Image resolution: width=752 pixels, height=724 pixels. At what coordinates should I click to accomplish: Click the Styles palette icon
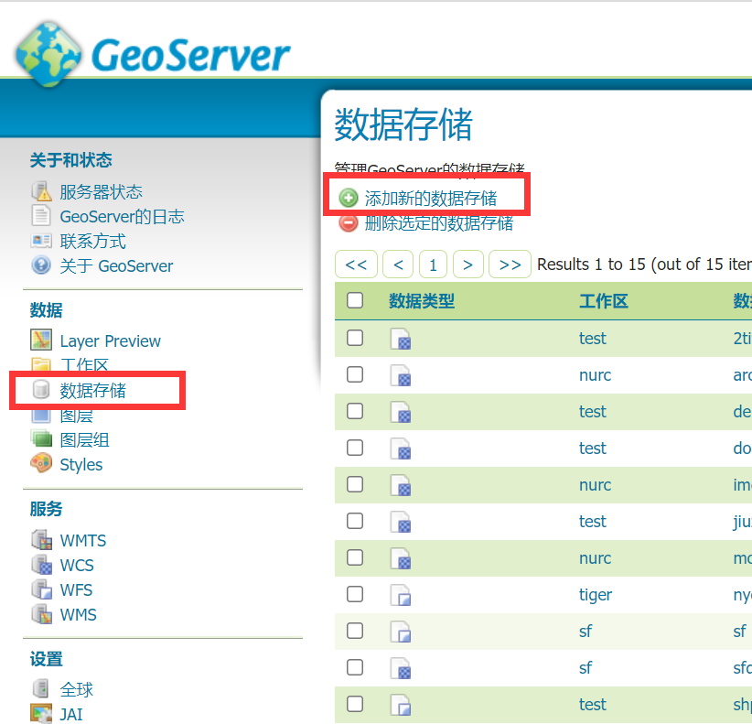pos(41,463)
